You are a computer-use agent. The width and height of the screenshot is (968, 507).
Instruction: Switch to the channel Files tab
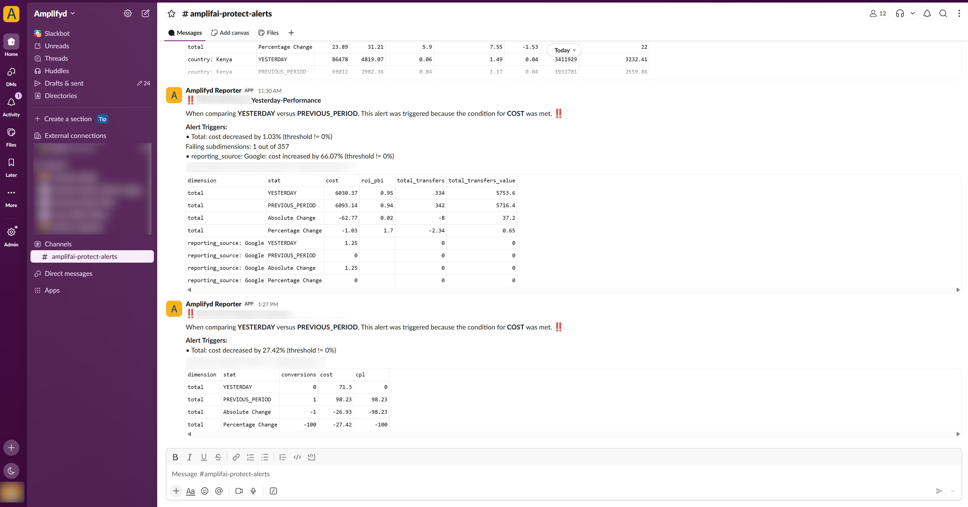click(269, 33)
